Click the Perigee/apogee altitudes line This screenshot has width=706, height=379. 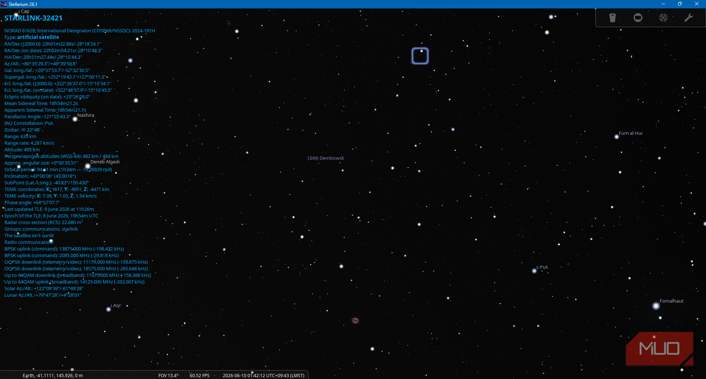[x=61, y=156]
